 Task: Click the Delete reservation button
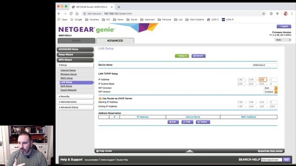point(203,122)
